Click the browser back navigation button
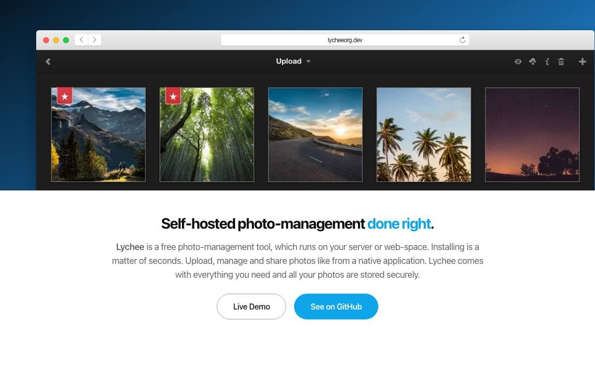This screenshot has height=372, width=595. click(81, 40)
